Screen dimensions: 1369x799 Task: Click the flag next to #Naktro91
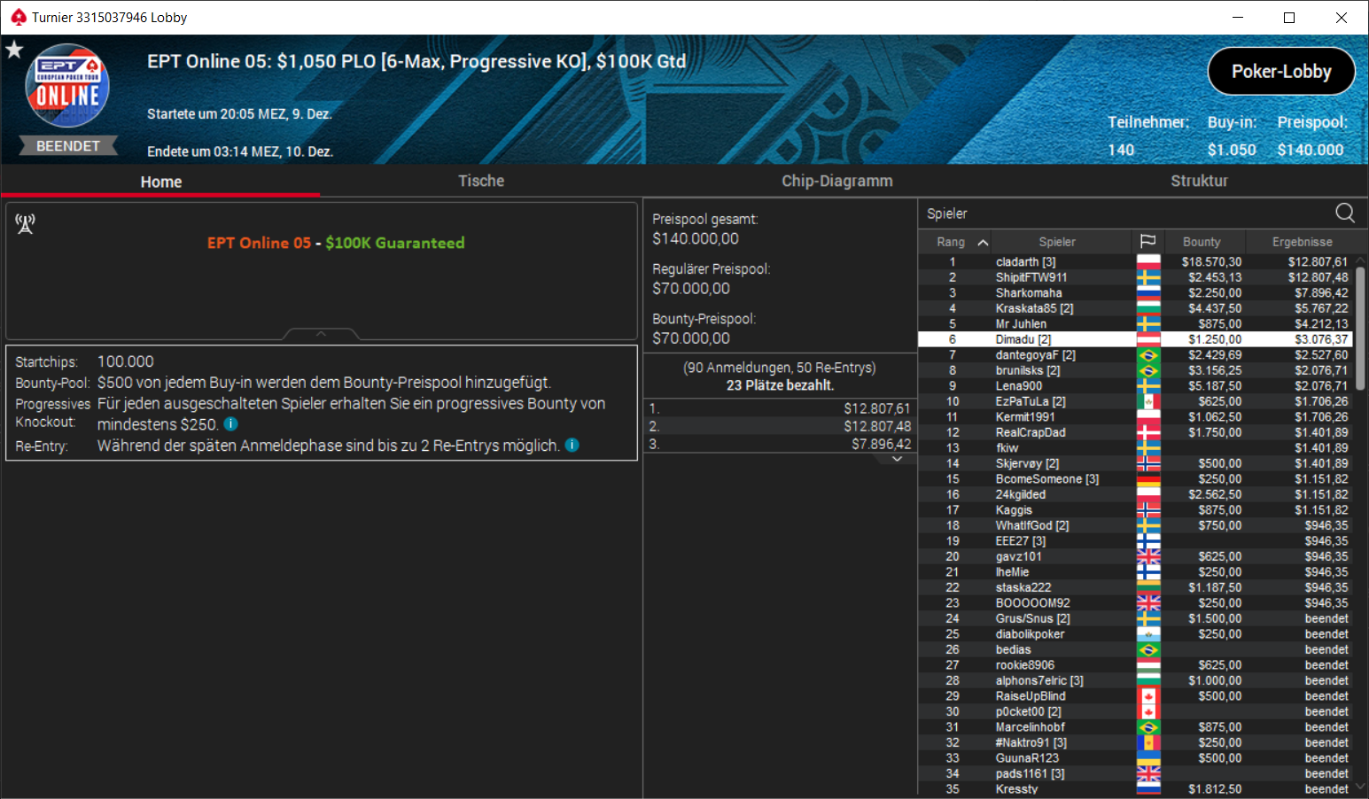(1148, 742)
